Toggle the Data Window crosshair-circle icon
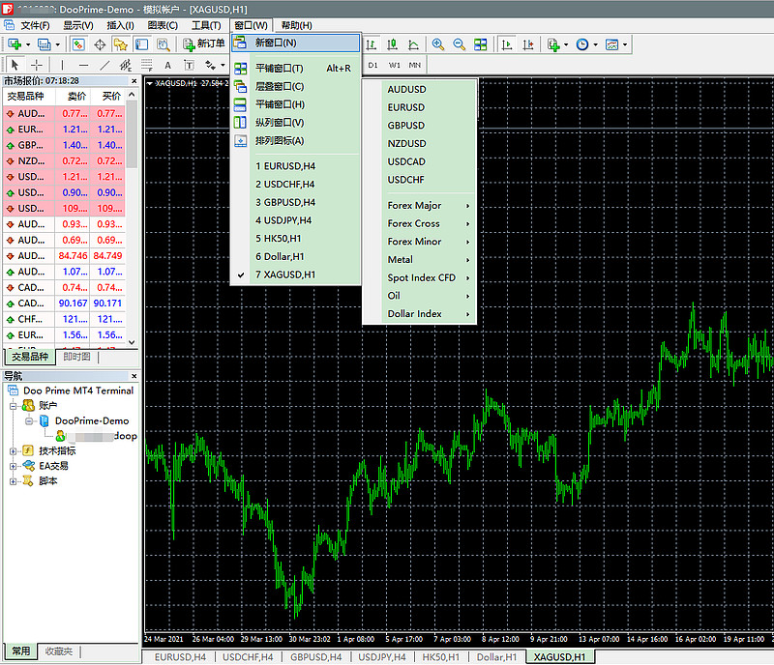Viewport: 774px width, 665px height. (x=100, y=44)
